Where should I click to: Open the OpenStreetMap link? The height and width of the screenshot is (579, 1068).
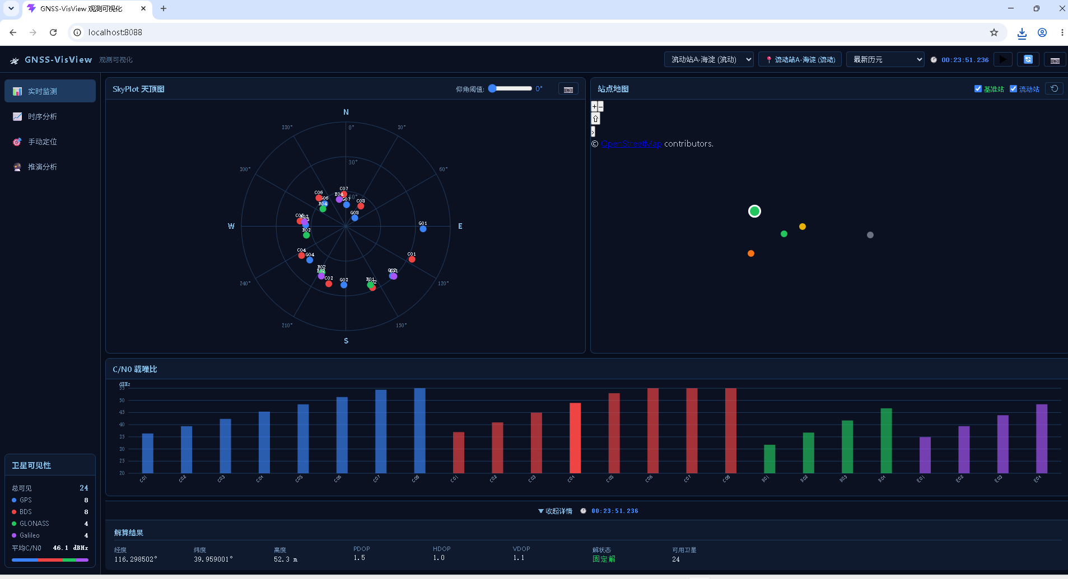click(631, 144)
